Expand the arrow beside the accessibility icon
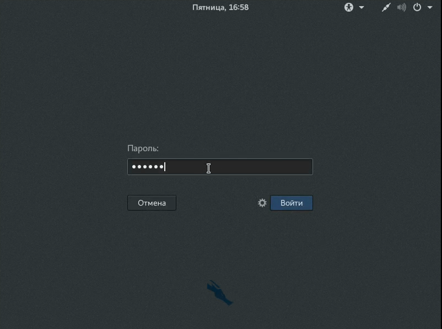 361,8
